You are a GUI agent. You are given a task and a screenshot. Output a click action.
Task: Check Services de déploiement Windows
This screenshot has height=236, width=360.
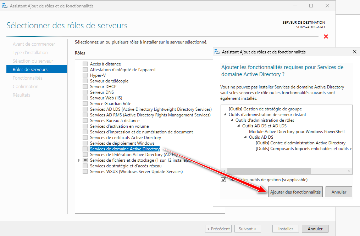pos(85,143)
